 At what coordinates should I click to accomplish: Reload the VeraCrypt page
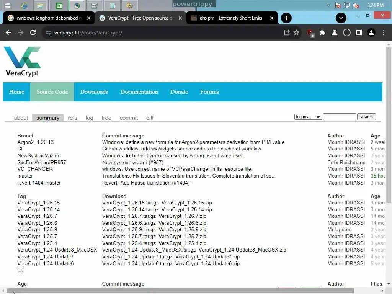pyautogui.click(x=33, y=33)
